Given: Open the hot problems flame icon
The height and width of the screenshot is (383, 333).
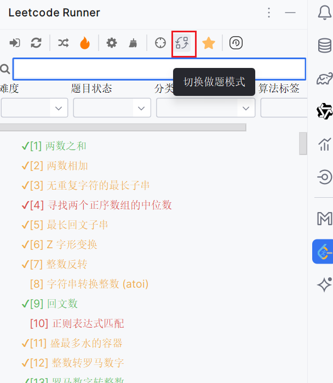Looking at the screenshot, I should [85, 43].
